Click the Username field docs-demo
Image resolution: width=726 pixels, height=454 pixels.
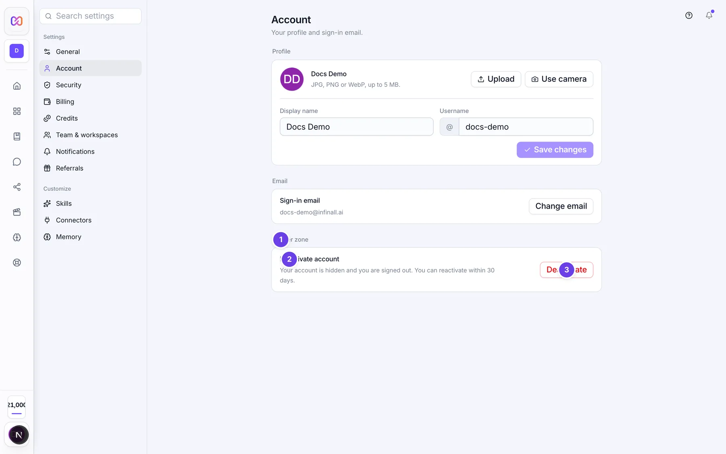526,127
